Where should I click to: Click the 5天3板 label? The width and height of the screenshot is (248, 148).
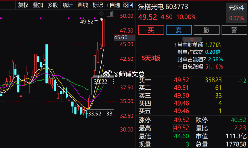151,58
